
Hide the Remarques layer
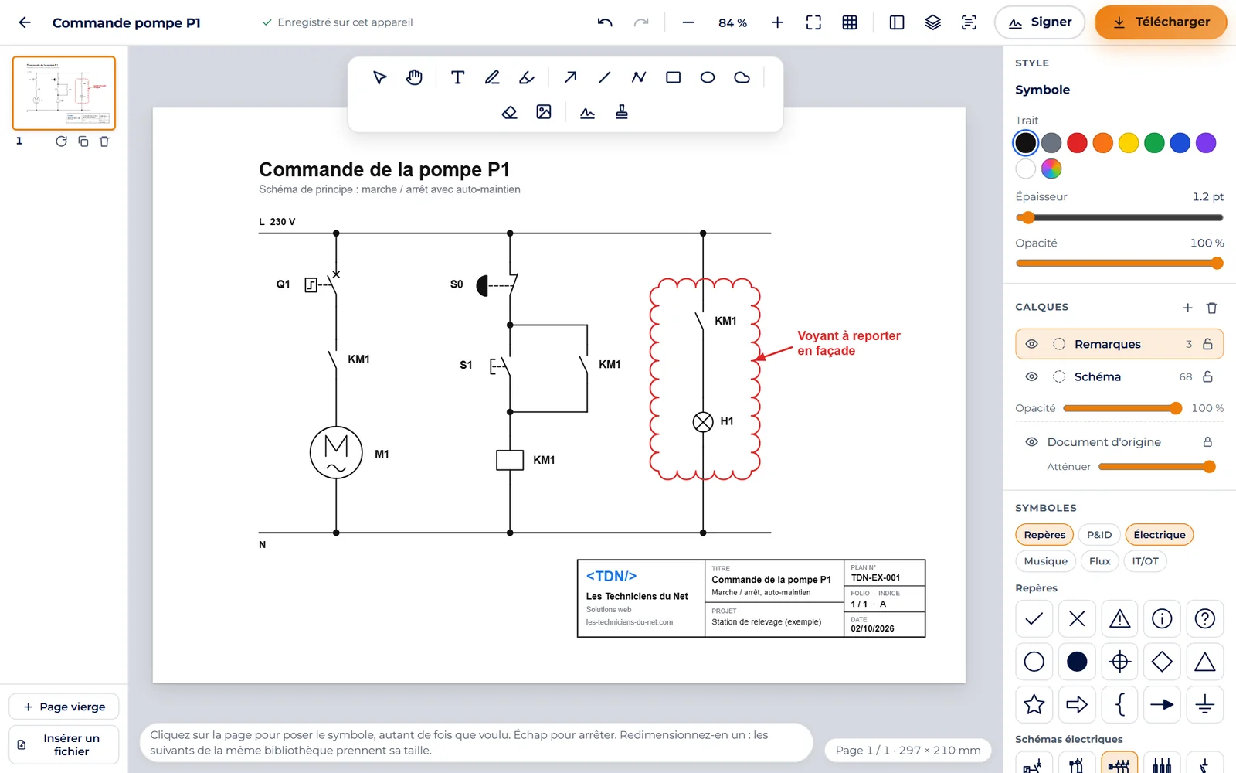tap(1031, 344)
